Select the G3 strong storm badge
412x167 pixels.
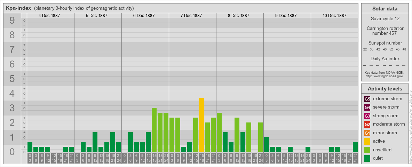click(367, 116)
